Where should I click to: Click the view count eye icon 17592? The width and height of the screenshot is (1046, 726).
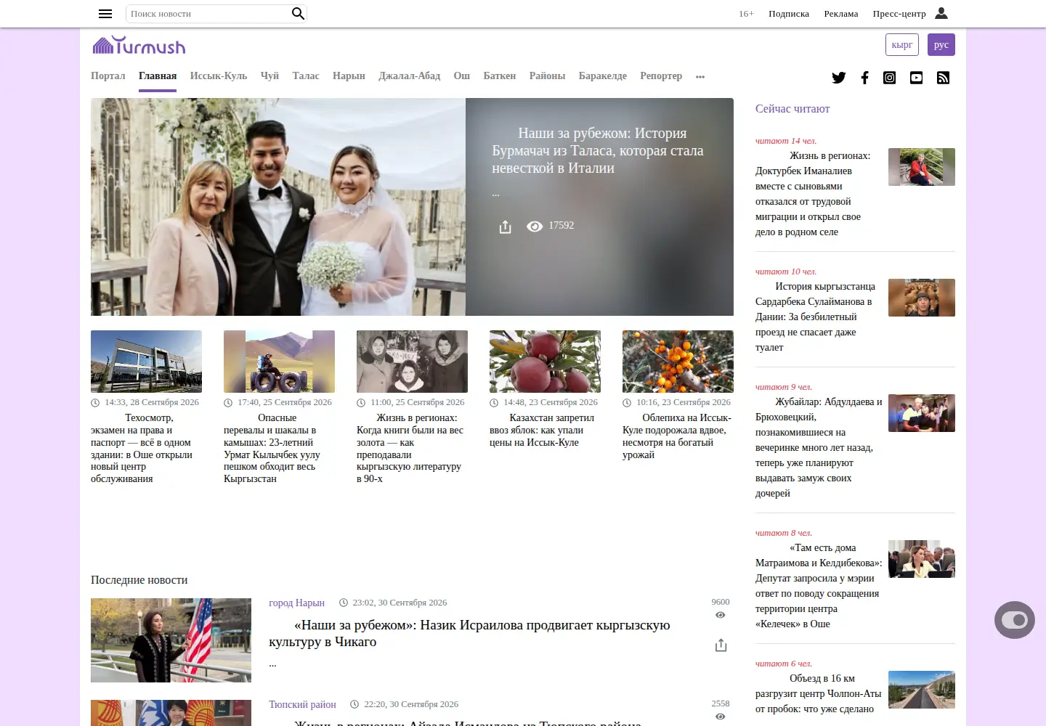tap(535, 227)
